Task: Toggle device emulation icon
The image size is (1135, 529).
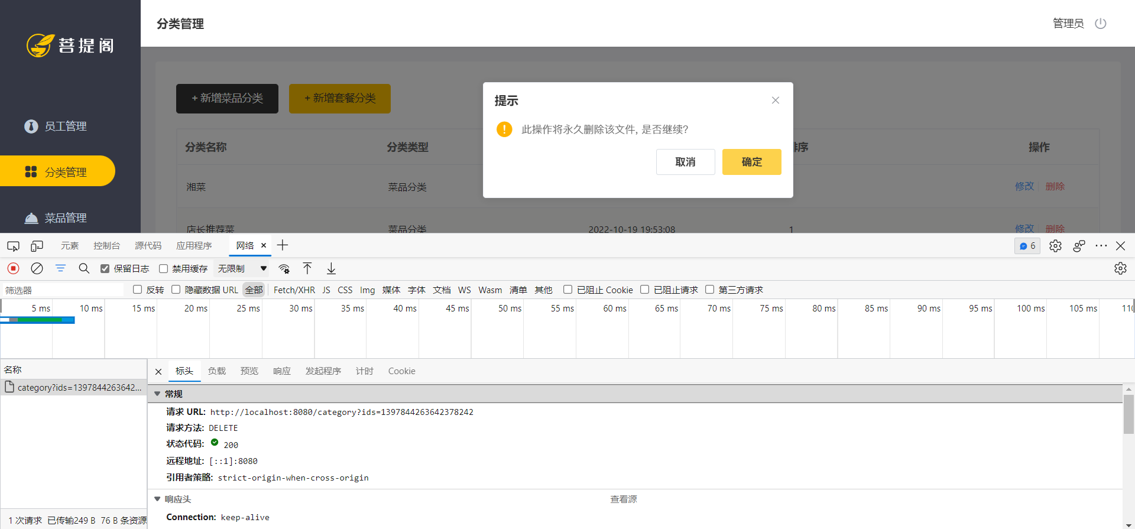Action: point(37,246)
